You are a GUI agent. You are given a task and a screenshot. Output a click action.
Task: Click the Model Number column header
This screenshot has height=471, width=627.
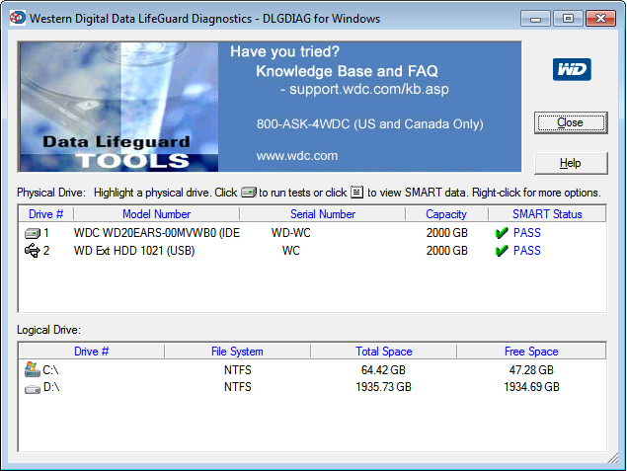(156, 214)
